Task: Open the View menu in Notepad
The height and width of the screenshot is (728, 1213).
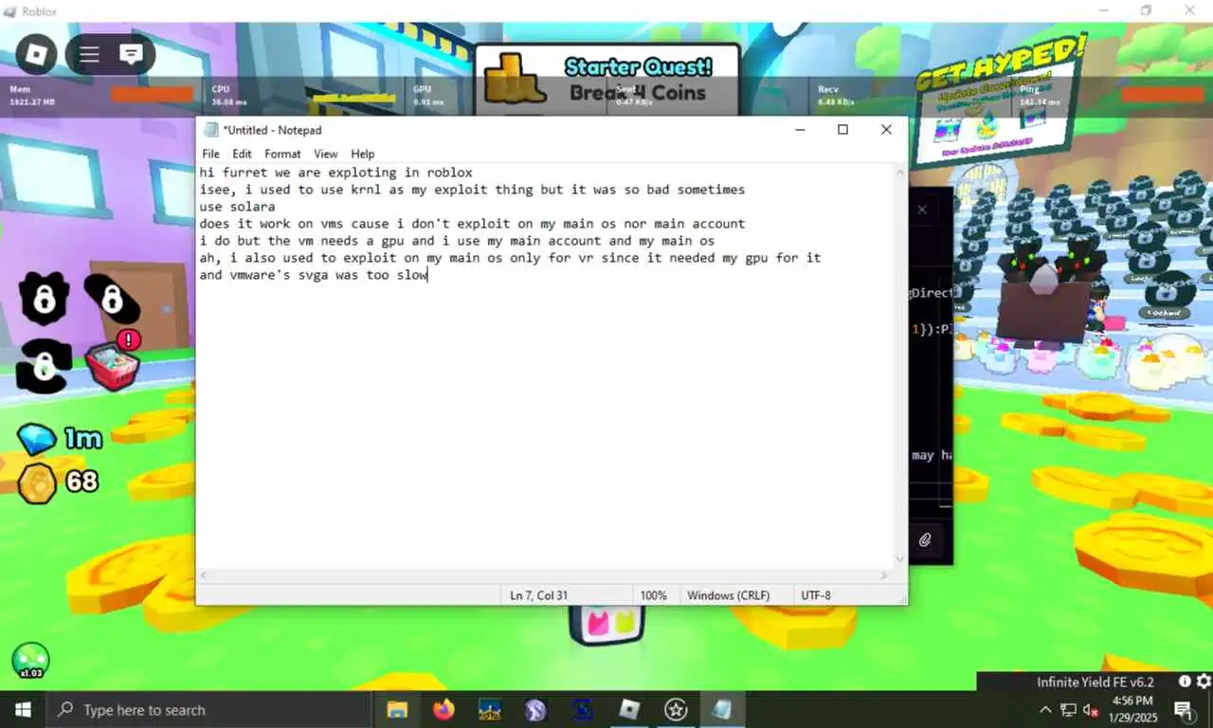Action: click(325, 154)
